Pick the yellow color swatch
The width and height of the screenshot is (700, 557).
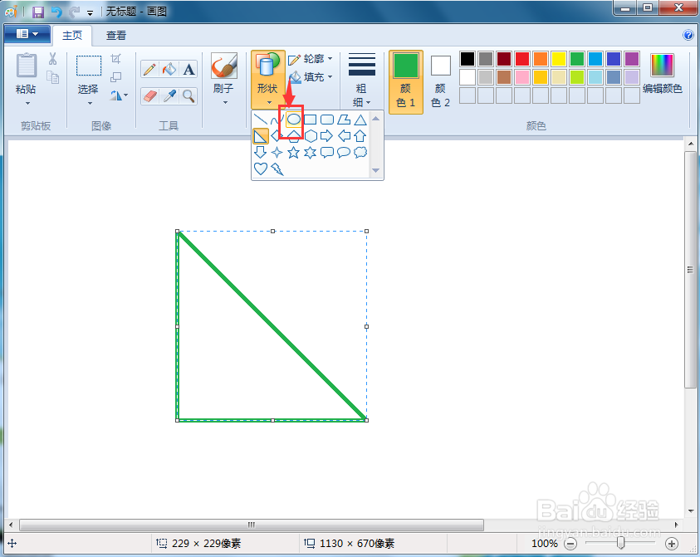[x=559, y=59]
